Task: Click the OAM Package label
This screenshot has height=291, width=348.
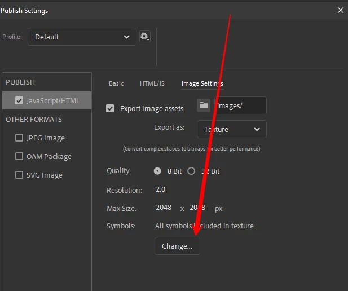Action: click(x=49, y=157)
